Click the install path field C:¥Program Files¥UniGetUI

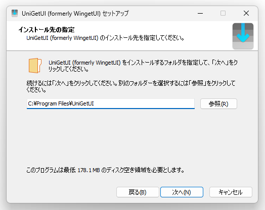coord(111,103)
